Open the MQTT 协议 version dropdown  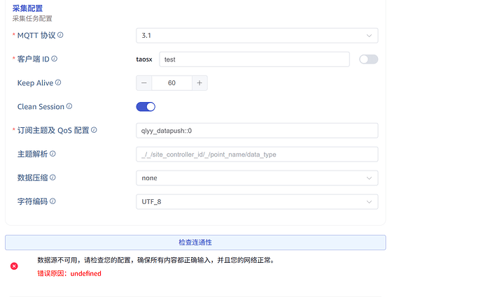(x=257, y=36)
